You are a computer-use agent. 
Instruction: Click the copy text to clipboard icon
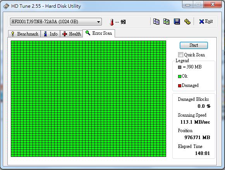(156, 22)
